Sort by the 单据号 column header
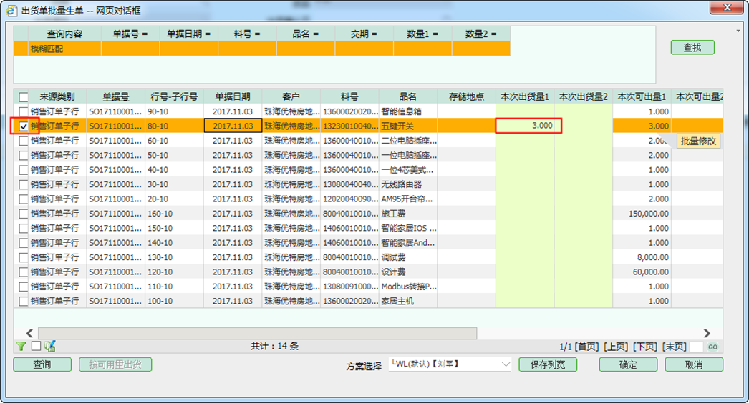This screenshot has height=403, width=749. click(115, 96)
